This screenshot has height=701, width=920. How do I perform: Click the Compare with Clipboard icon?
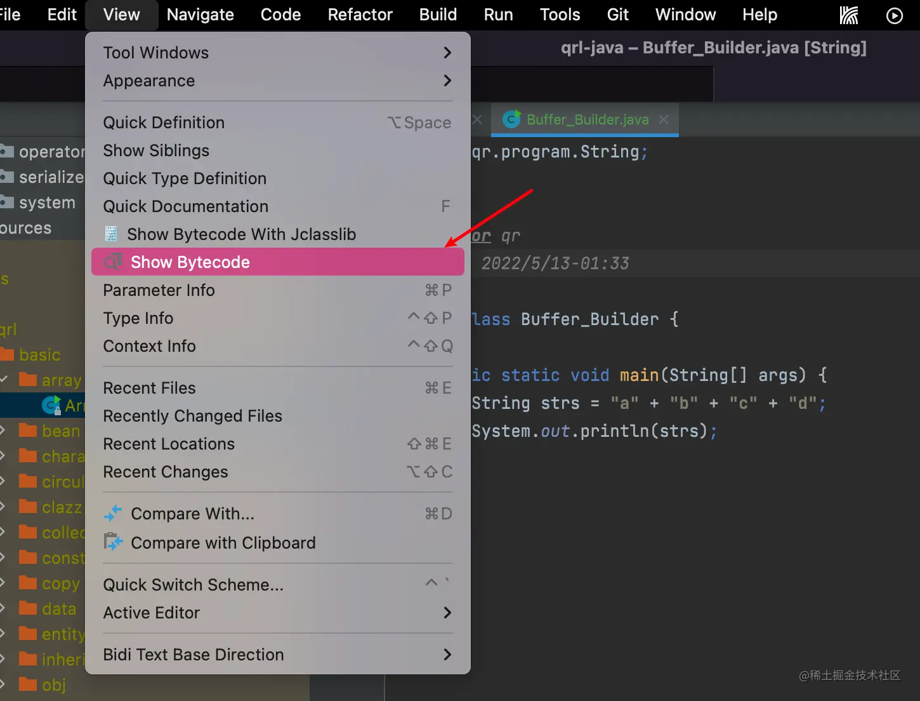coord(113,542)
